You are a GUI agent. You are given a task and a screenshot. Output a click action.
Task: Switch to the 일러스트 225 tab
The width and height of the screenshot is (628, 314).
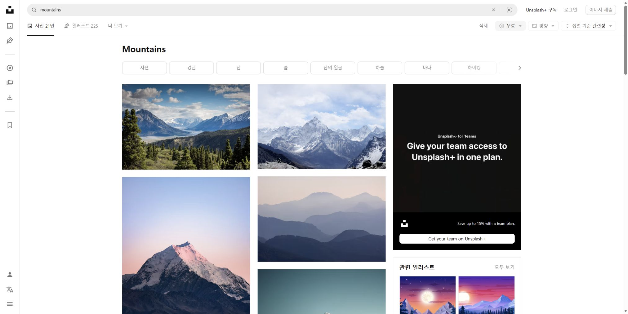(81, 26)
